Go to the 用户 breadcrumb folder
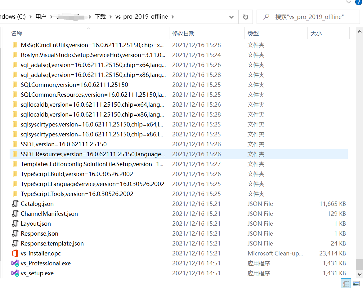 pos(41,17)
